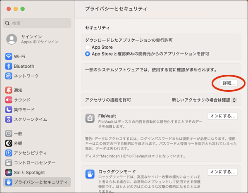Open 外観 settings in sidebar
This screenshot has height=193, width=248.
tap(18, 143)
